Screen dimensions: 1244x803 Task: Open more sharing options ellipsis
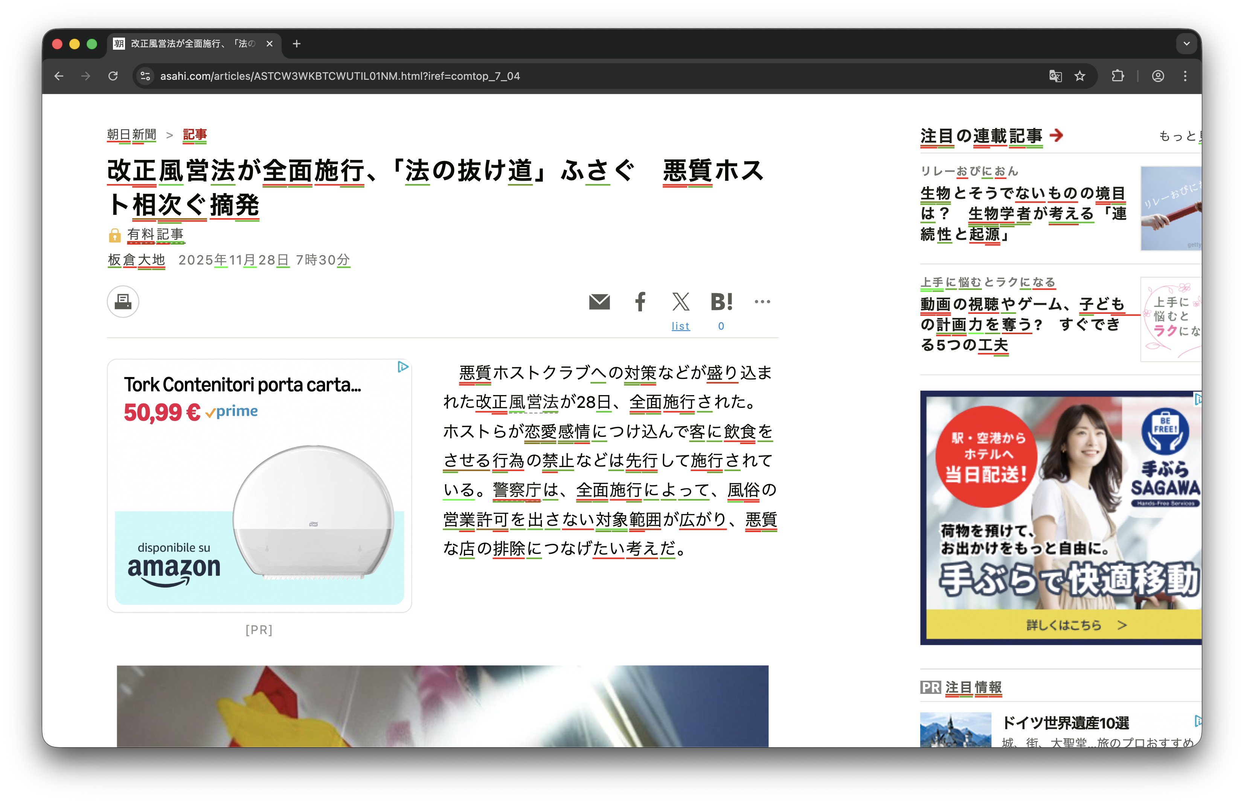point(762,301)
